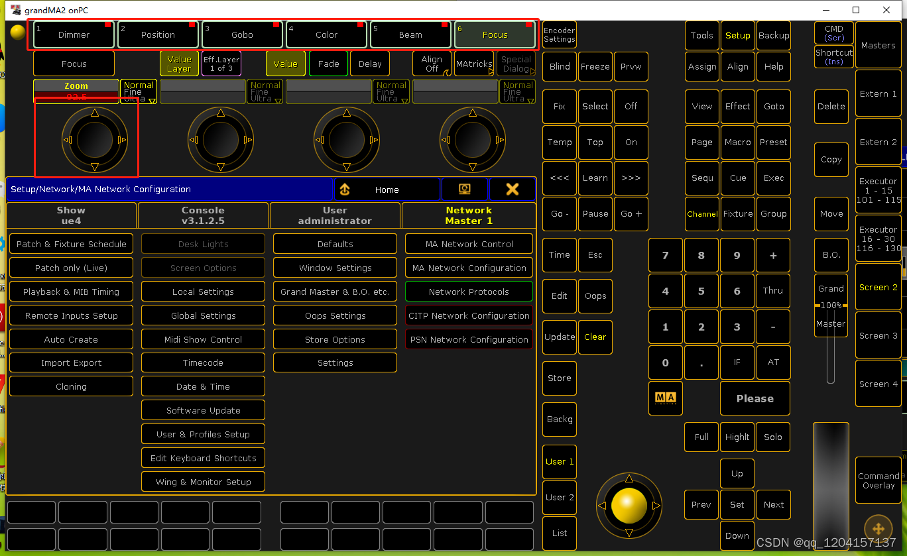
Task: Open the fourth encoder resolution dropdown
Action: [x=518, y=91]
